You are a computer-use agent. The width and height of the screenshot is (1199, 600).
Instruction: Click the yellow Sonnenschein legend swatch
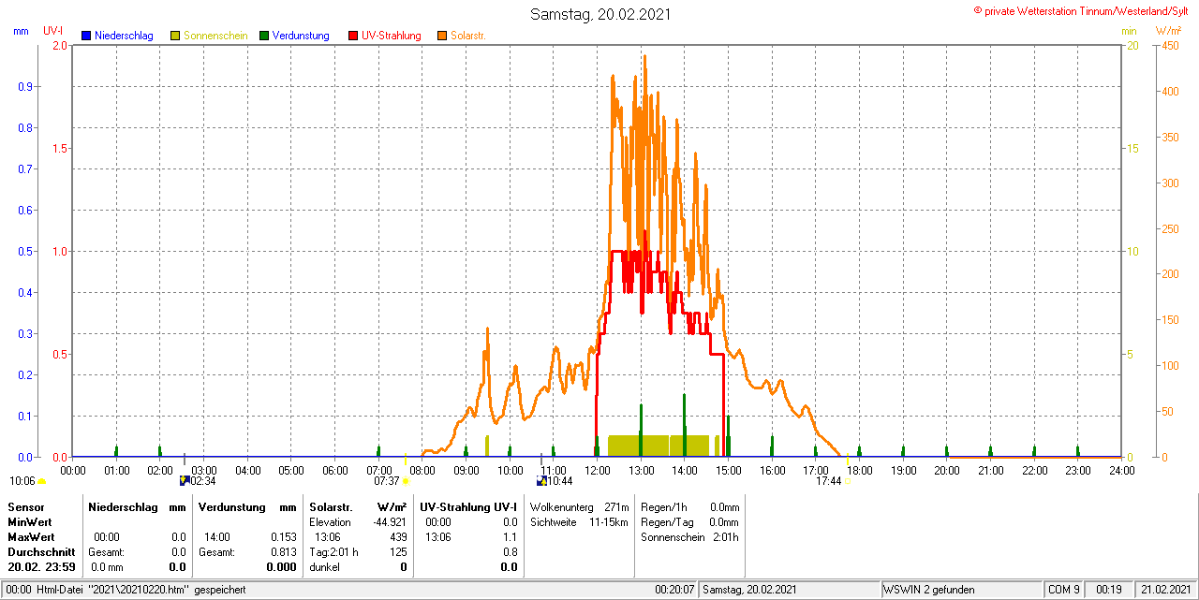175,36
